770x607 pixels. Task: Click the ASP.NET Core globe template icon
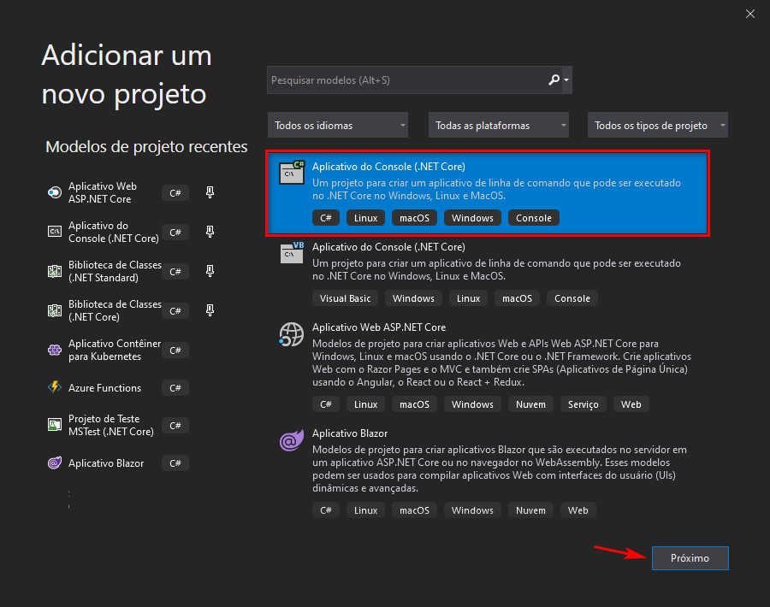coord(290,333)
